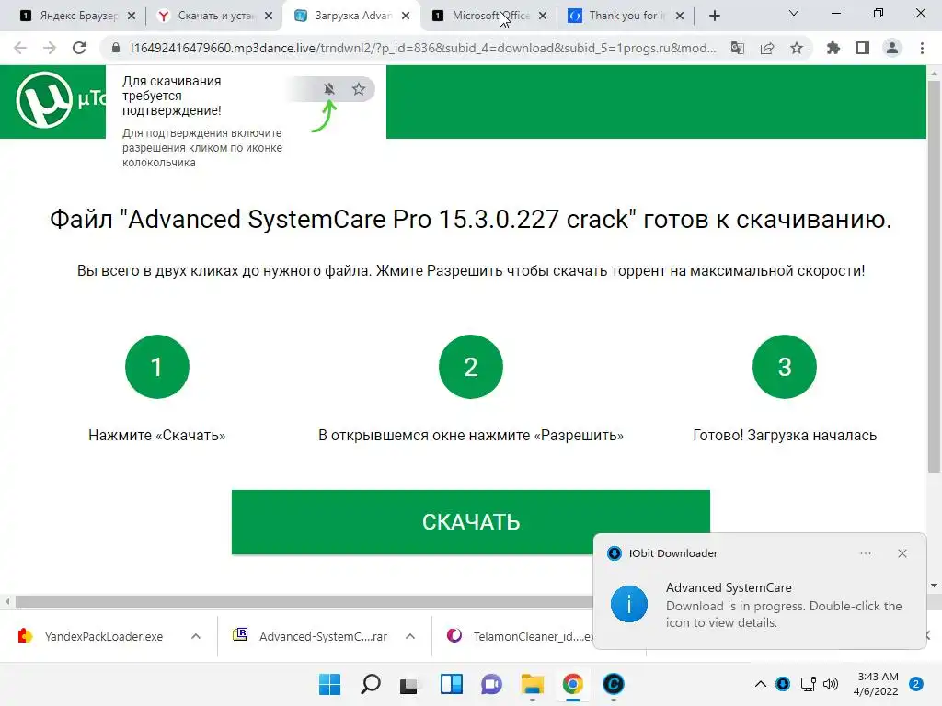Open the Advanced SystemCare download notification text
This screenshot has height=706, width=942.
784,605
